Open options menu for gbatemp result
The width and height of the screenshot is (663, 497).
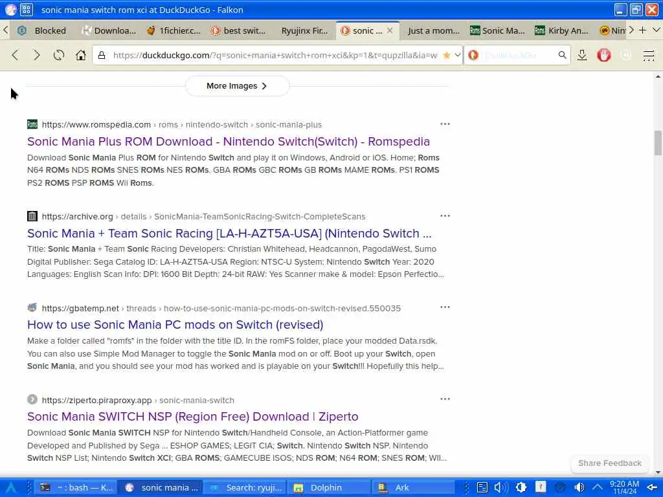[445, 307]
